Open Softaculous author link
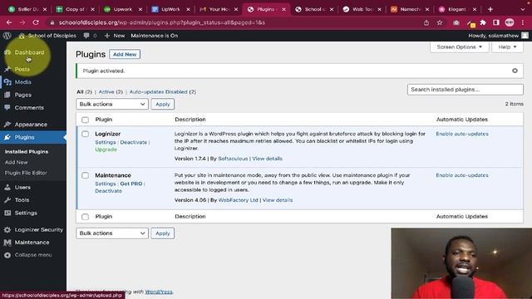The height and width of the screenshot is (299, 532). click(233, 159)
